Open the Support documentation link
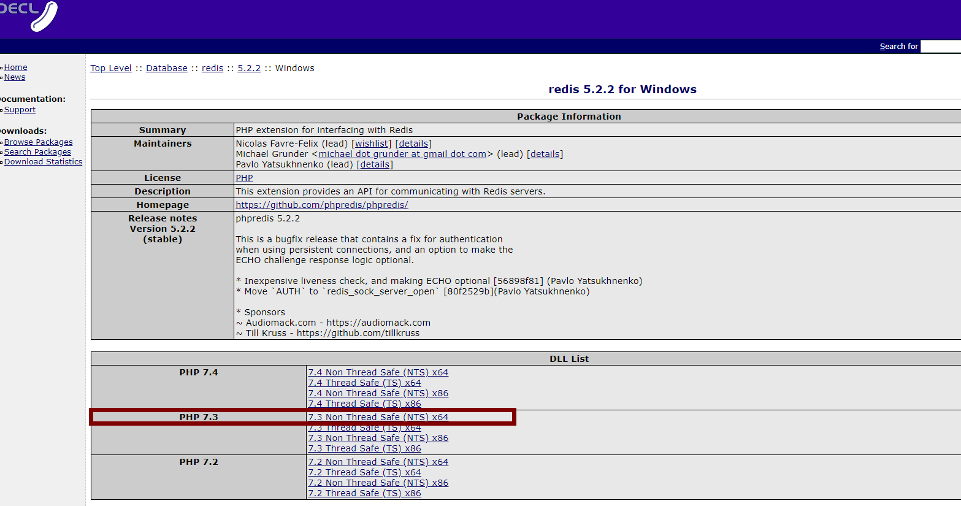This screenshot has height=506, width=961. (20, 110)
